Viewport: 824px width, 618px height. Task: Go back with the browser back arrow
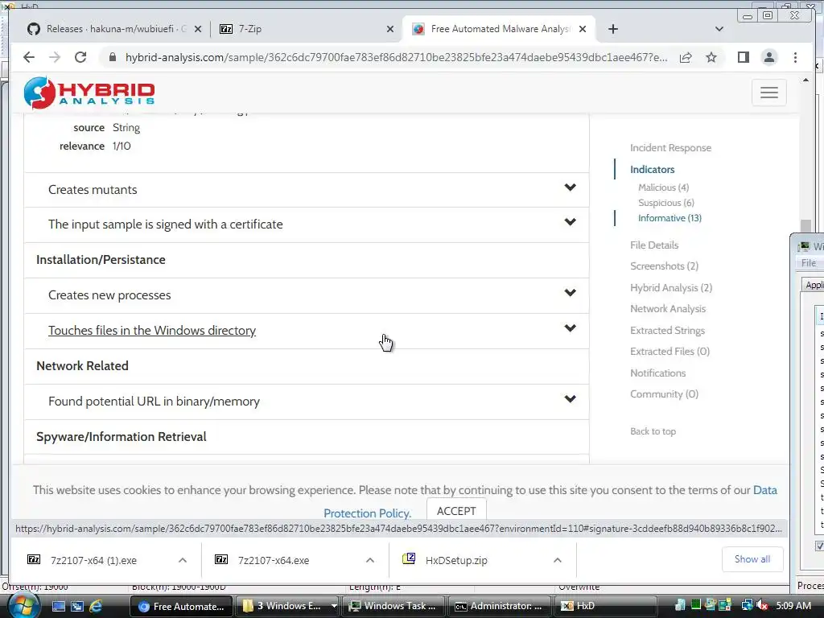pos(29,57)
